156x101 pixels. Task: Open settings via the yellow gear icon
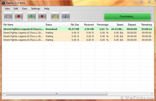pos(55,16)
